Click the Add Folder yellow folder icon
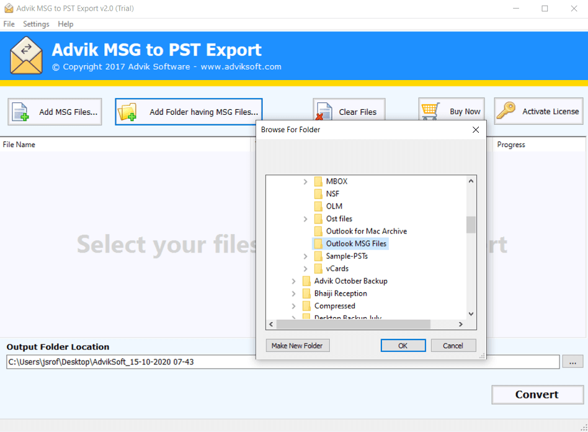Viewport: 588px width, 432px height. coord(127,112)
